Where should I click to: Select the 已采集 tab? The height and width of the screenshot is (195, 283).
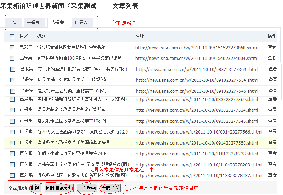[58, 22]
